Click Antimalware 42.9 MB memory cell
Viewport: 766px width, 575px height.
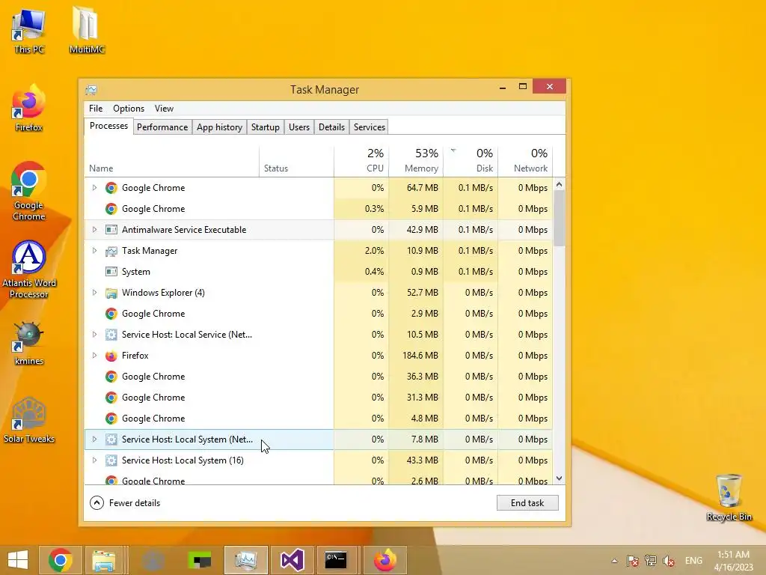click(x=416, y=230)
